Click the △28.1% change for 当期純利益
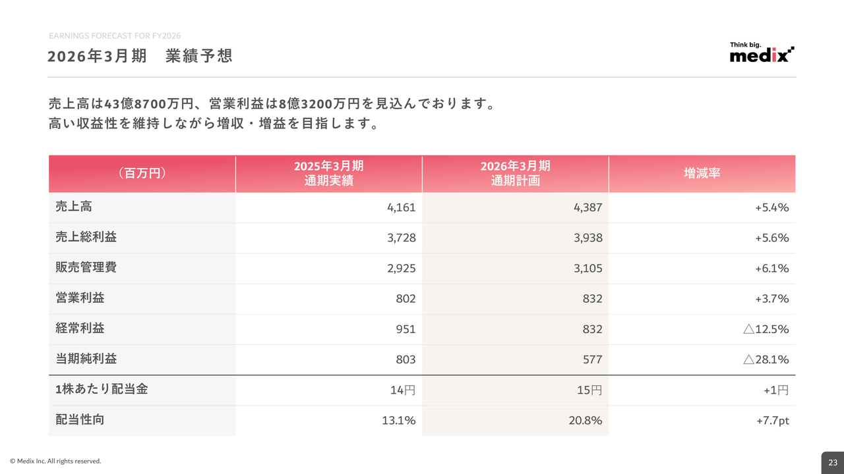This screenshot has width=844, height=474. tap(766, 359)
